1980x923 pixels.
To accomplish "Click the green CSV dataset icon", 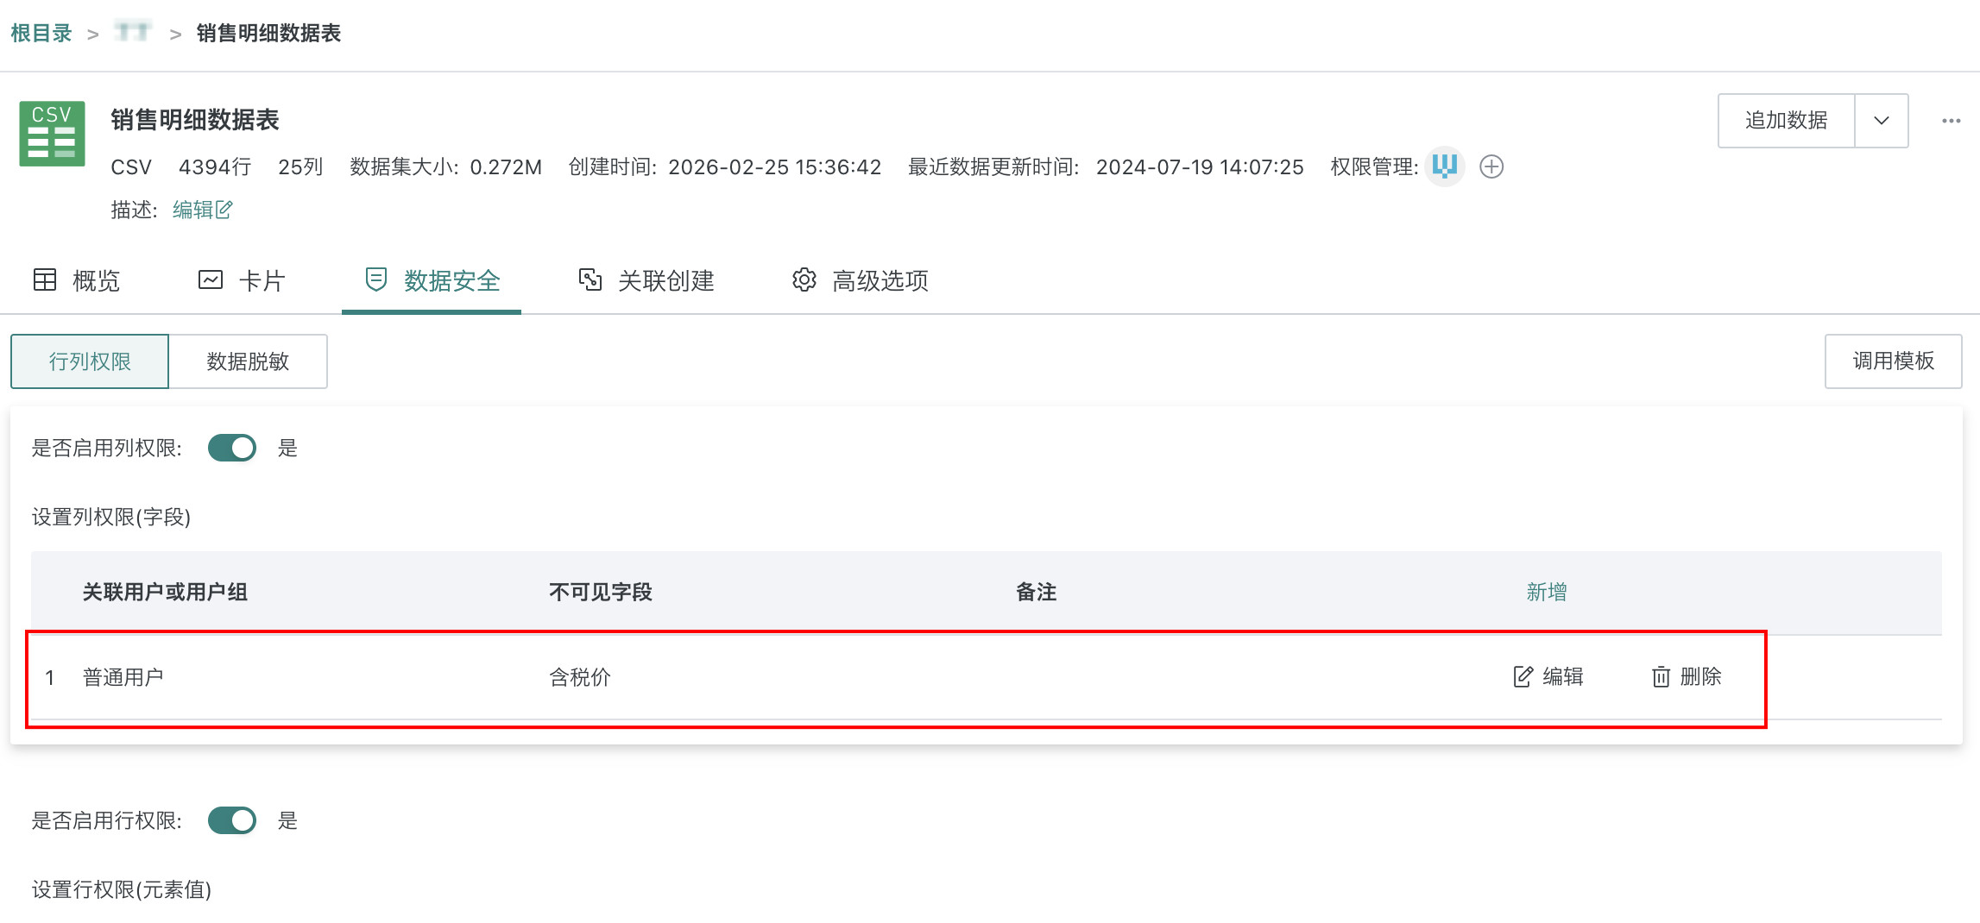I will click(52, 134).
